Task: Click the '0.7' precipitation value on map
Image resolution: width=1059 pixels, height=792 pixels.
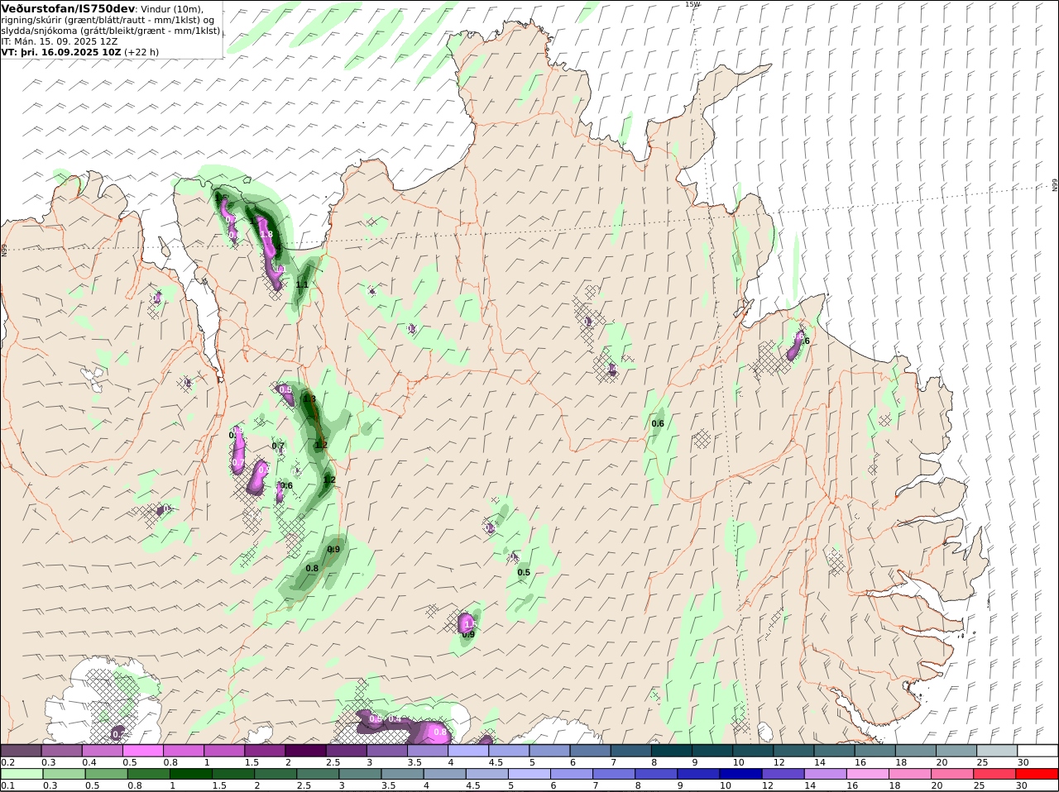Action: pyautogui.click(x=278, y=446)
